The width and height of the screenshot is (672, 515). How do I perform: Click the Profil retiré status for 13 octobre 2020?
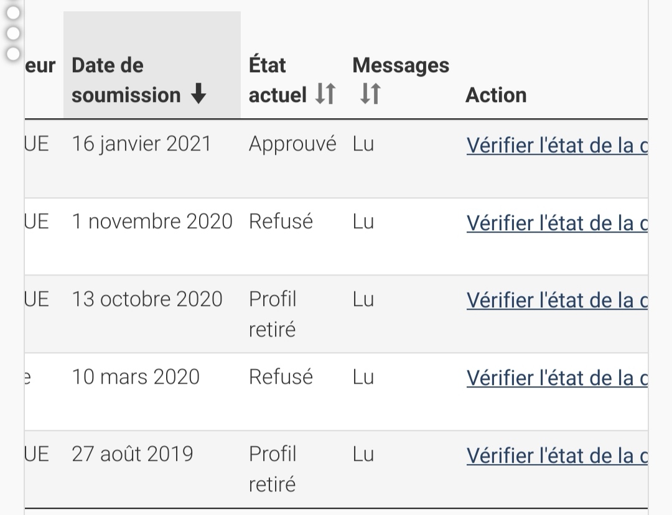point(273,315)
